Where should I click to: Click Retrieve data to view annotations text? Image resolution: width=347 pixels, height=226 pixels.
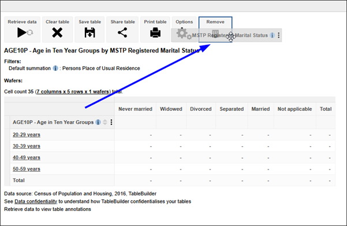47,209
